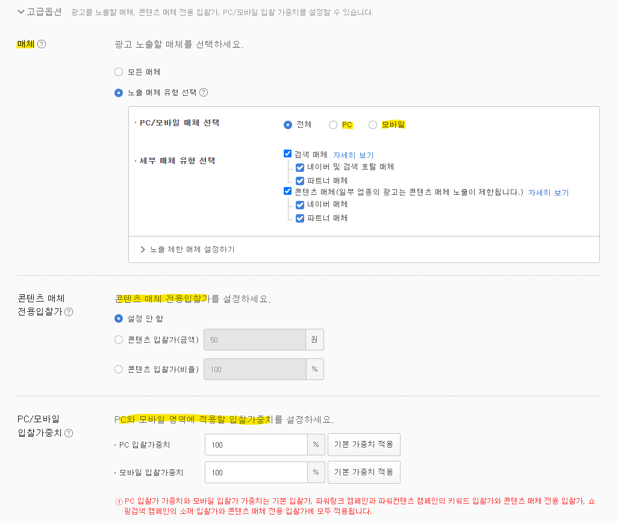Uncheck the 콘텐츠 매체 parent checkbox

coord(288,191)
